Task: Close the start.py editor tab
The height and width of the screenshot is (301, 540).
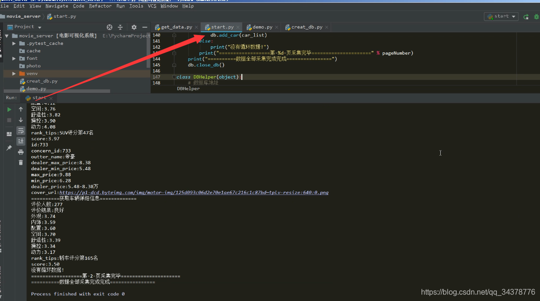Action: [x=237, y=28]
